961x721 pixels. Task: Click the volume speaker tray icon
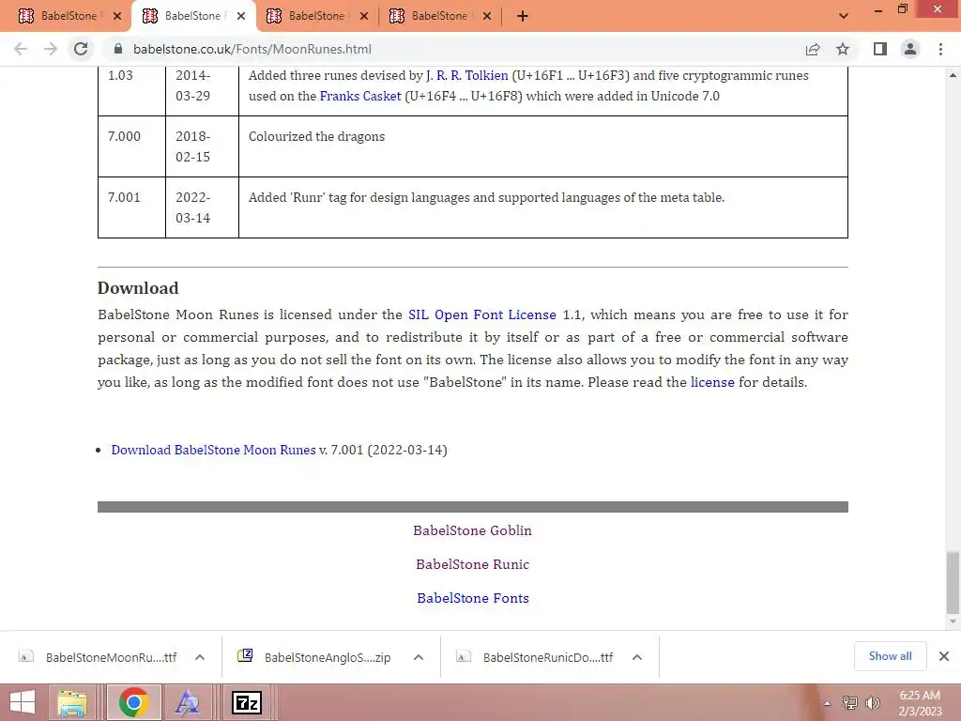tap(872, 702)
